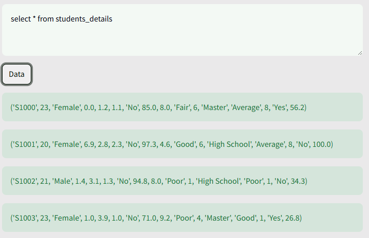Image resolution: width=369 pixels, height=238 pixels.
Task: Place cursor on 'select' keyword in query
Action: 20,19
